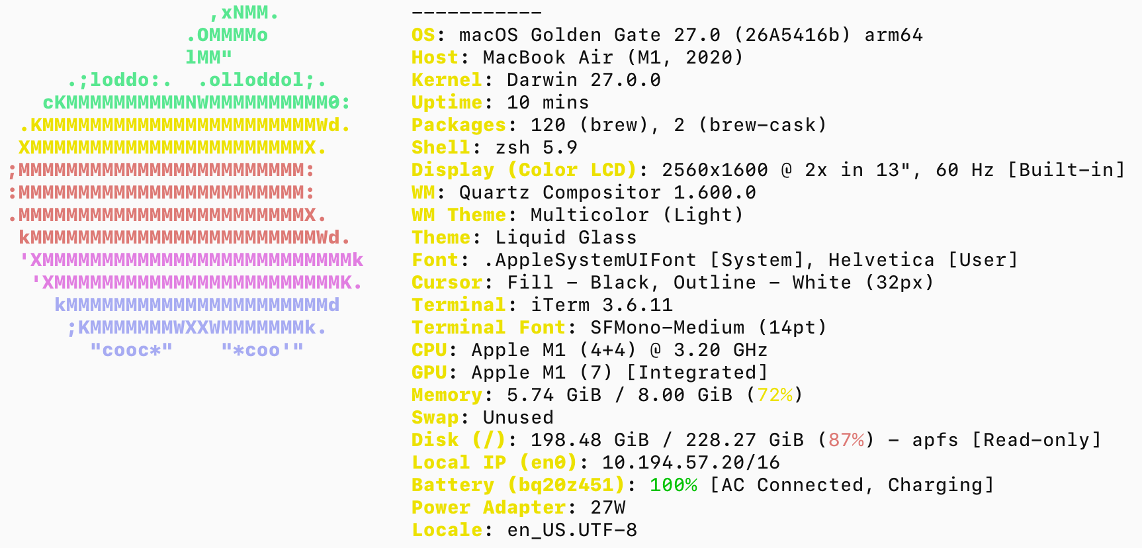Screen dimensions: 1142x548
Task: Click the Display resolution 2560x1600 text
Action: coord(715,169)
